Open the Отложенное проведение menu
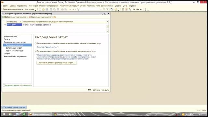The height and width of the screenshot is (117, 208). click(49, 6)
